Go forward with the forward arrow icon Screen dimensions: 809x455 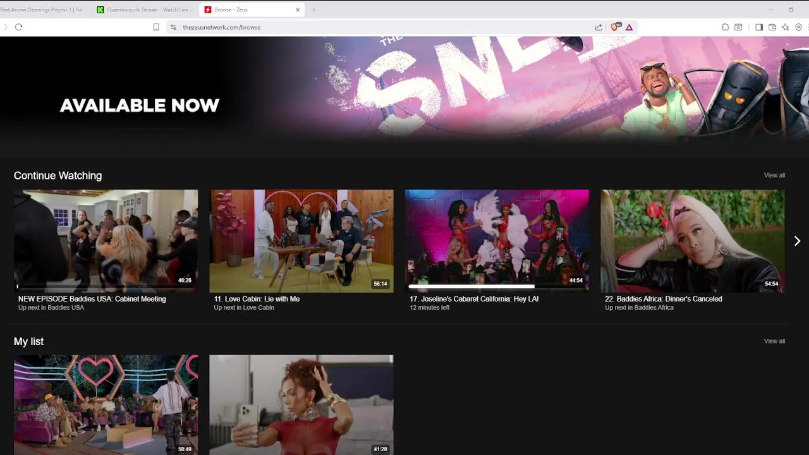tap(5, 27)
